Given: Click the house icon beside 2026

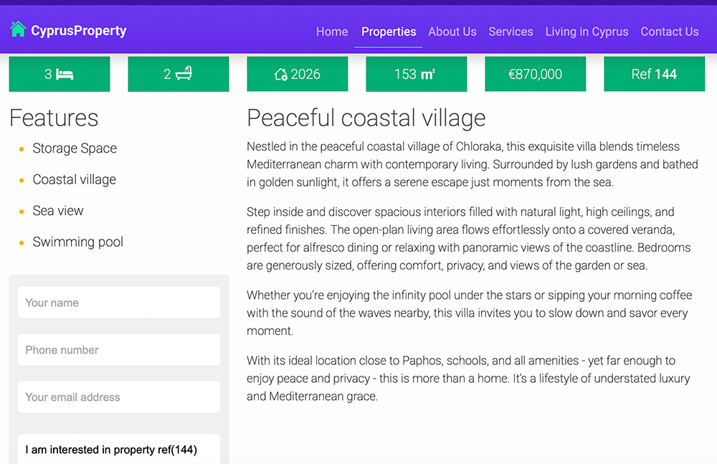Looking at the screenshot, I should click(x=281, y=74).
